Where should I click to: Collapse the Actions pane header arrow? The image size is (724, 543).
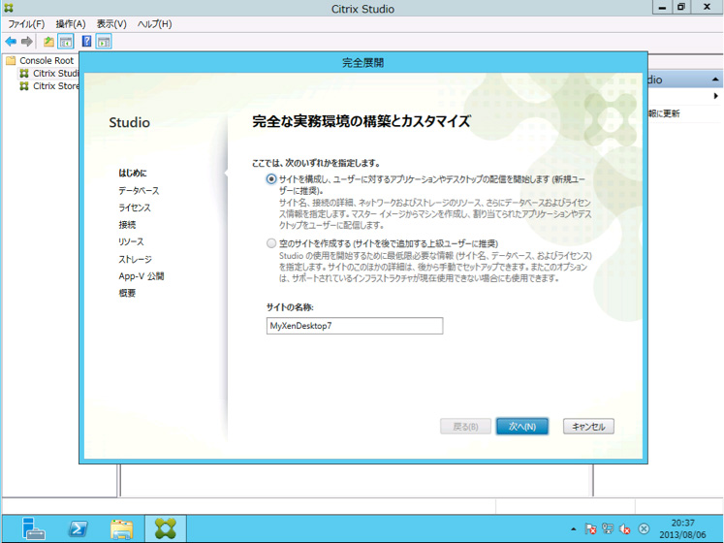715,80
